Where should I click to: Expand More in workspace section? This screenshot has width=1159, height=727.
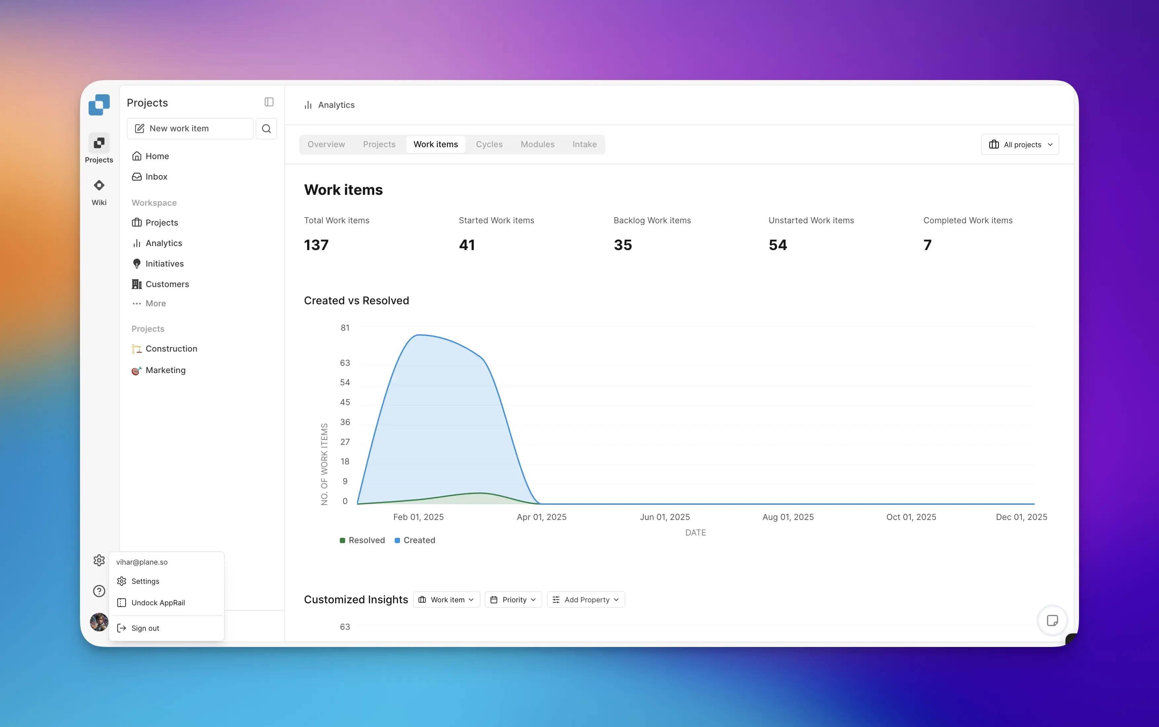point(155,303)
